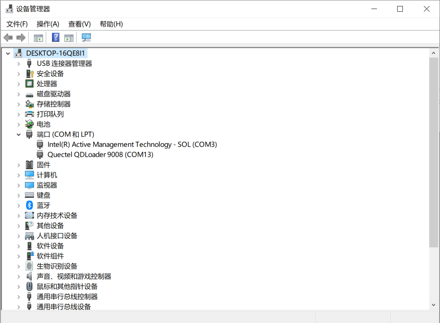
Task: Click the sound speaker icon for 声音、视频和游戏控制器
Action: (29, 276)
